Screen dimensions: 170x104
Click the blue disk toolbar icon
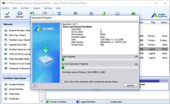pos(91,13)
